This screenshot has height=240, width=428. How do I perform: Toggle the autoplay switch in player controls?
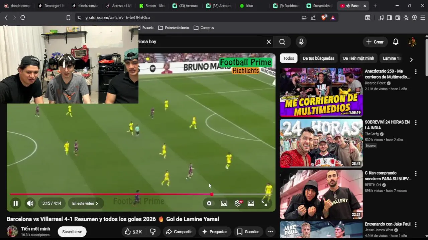pos(209,203)
